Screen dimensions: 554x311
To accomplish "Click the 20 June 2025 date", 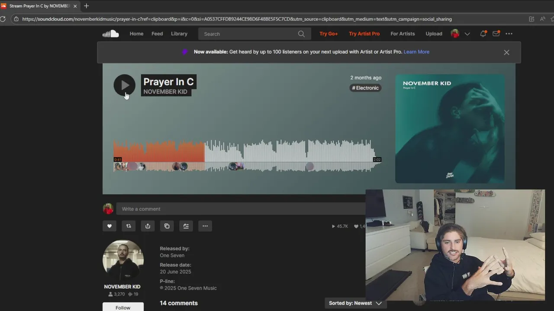I will tap(175, 272).
